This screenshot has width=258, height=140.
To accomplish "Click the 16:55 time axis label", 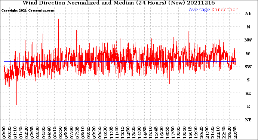I will (168, 133).
